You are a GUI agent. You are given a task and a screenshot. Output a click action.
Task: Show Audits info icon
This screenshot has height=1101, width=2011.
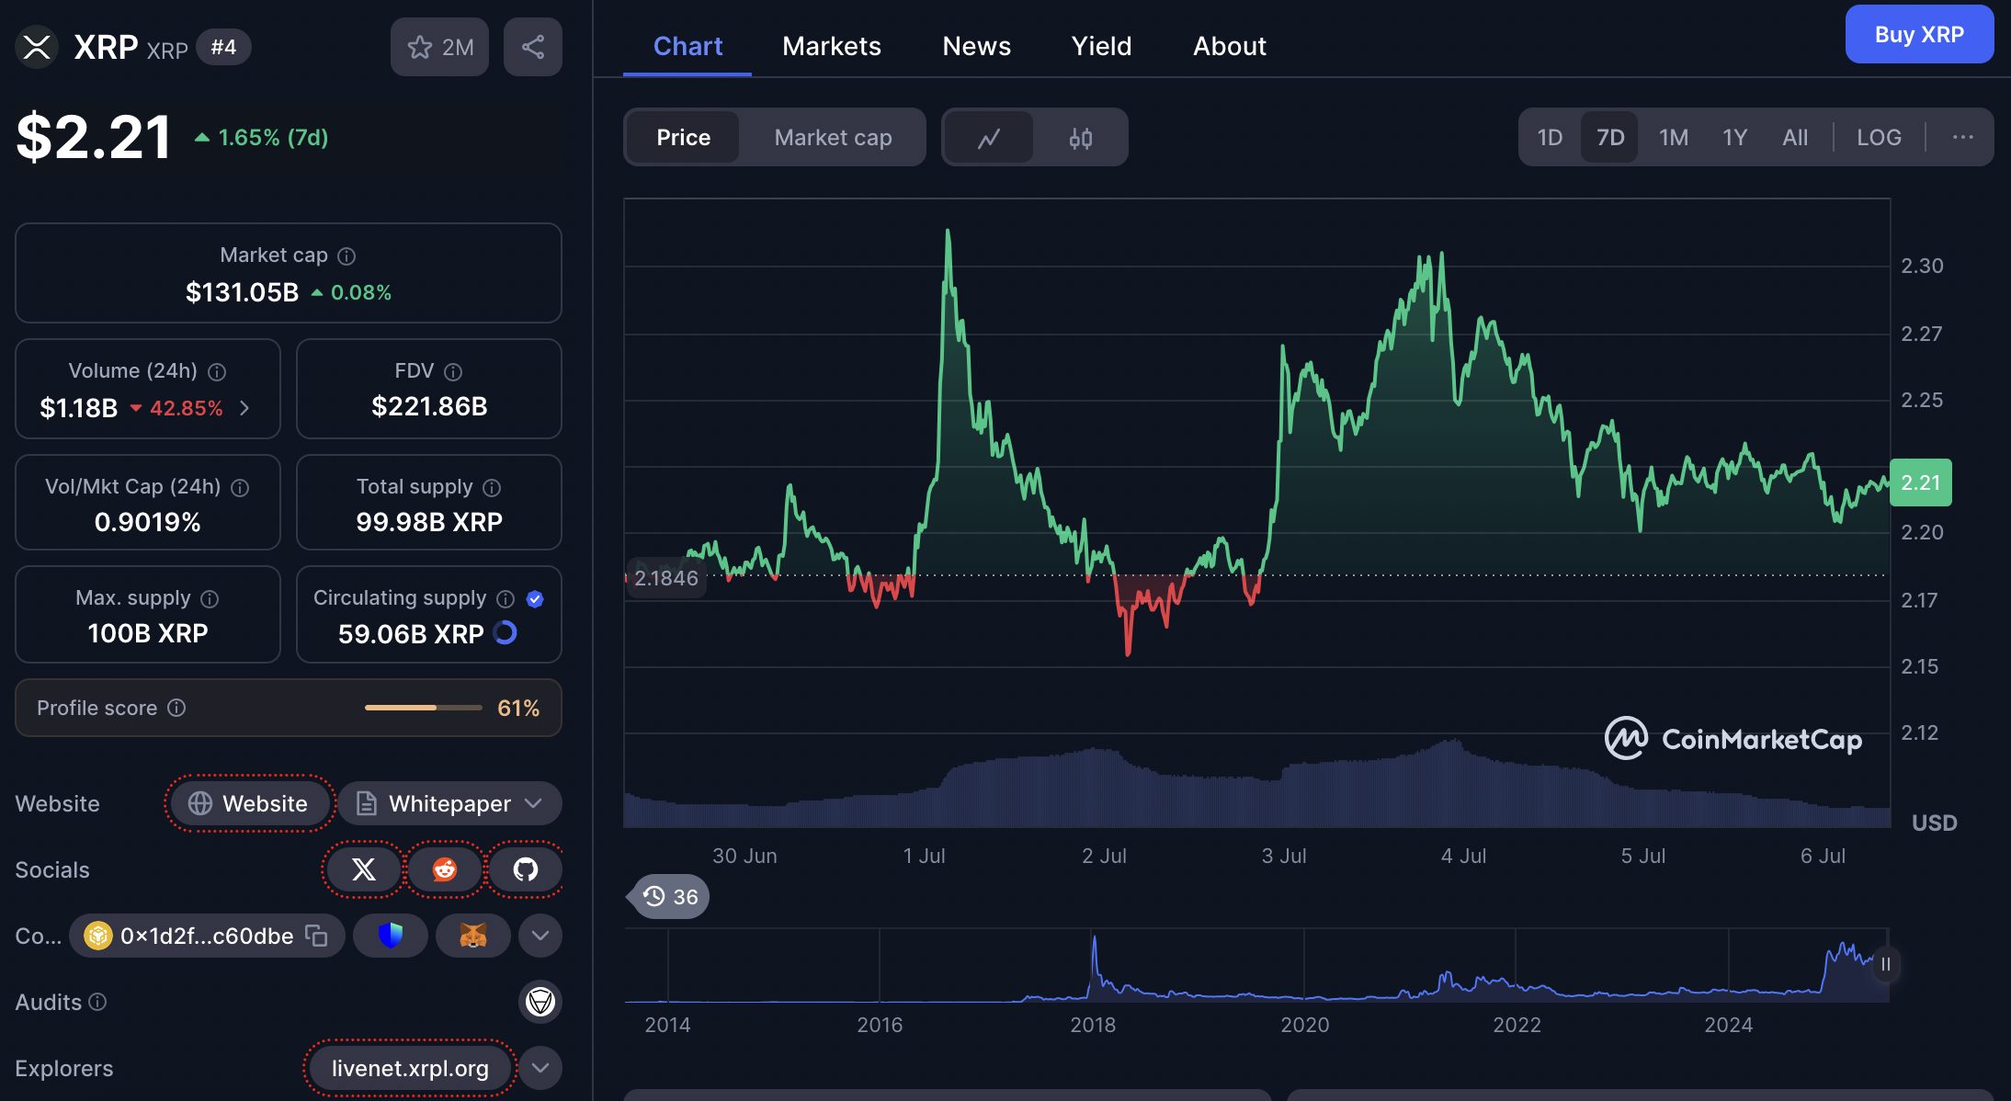click(x=97, y=1002)
